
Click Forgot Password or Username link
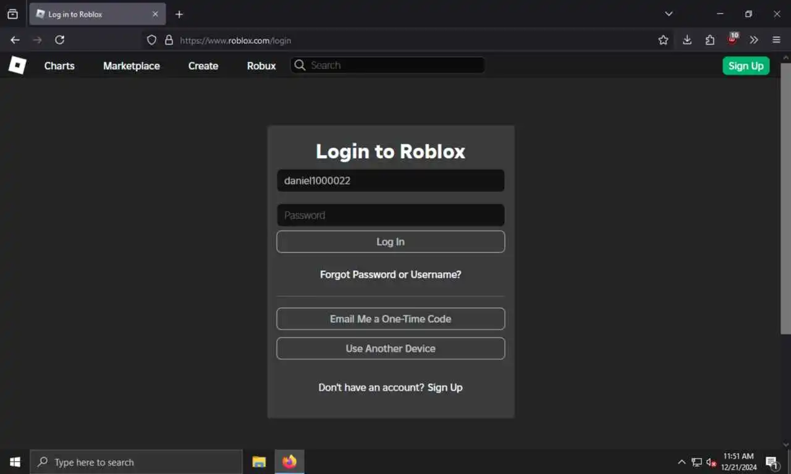click(391, 274)
